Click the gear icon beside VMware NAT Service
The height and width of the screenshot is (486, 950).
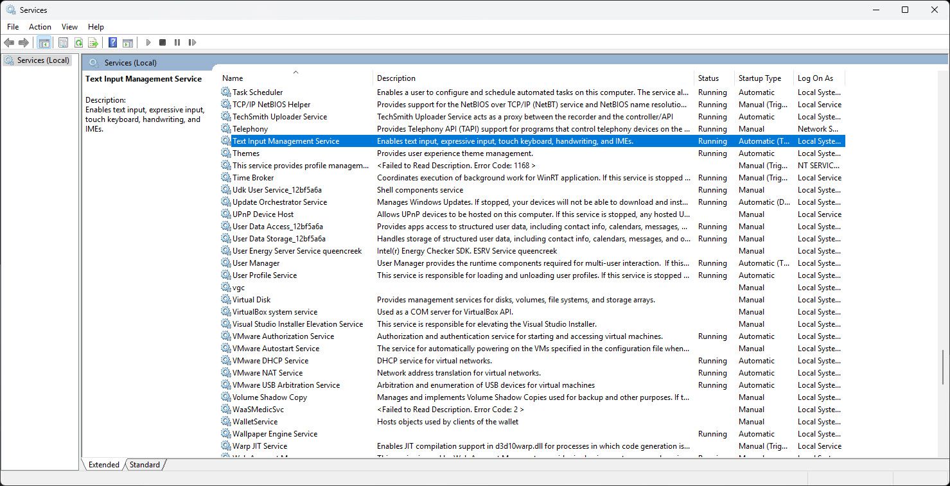[226, 373]
